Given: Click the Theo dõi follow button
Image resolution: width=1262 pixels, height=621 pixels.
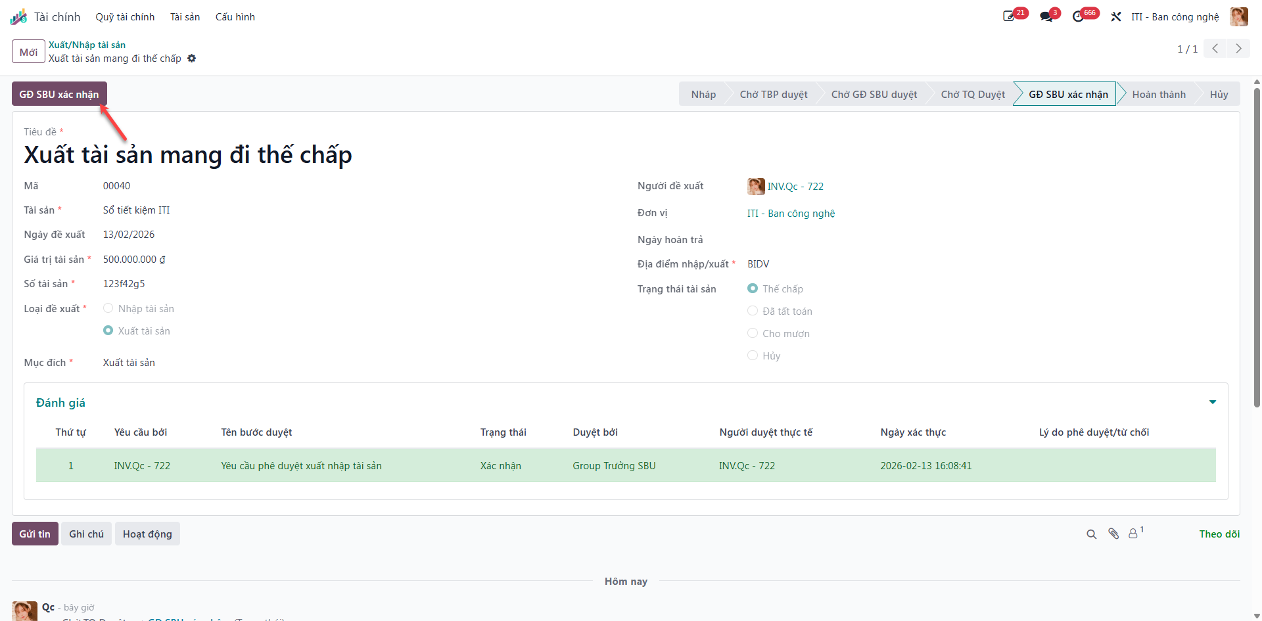Looking at the screenshot, I should click(x=1219, y=534).
